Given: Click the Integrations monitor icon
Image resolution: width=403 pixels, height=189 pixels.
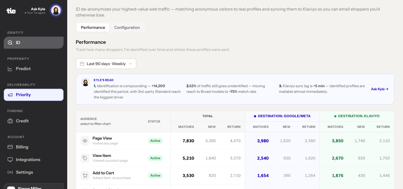Looking at the screenshot, I should coord(10,160).
